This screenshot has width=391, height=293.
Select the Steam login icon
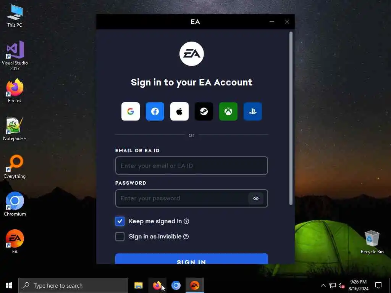(204, 111)
